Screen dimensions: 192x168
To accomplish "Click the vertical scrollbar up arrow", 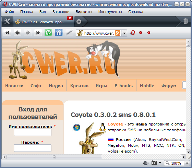I will (188, 41).
